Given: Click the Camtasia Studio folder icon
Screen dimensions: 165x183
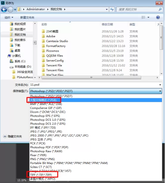Looking at the screenshot, I should 43,41.
